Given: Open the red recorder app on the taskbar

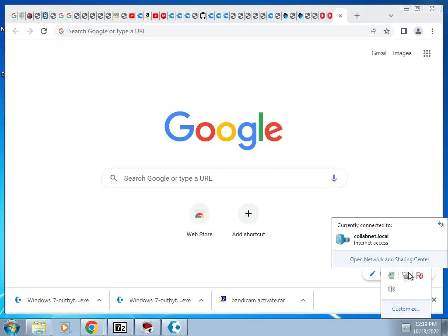Looking at the screenshot, I should (x=147, y=327).
